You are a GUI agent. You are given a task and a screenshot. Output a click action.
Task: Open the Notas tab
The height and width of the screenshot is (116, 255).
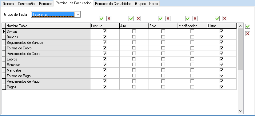coord(153,4)
